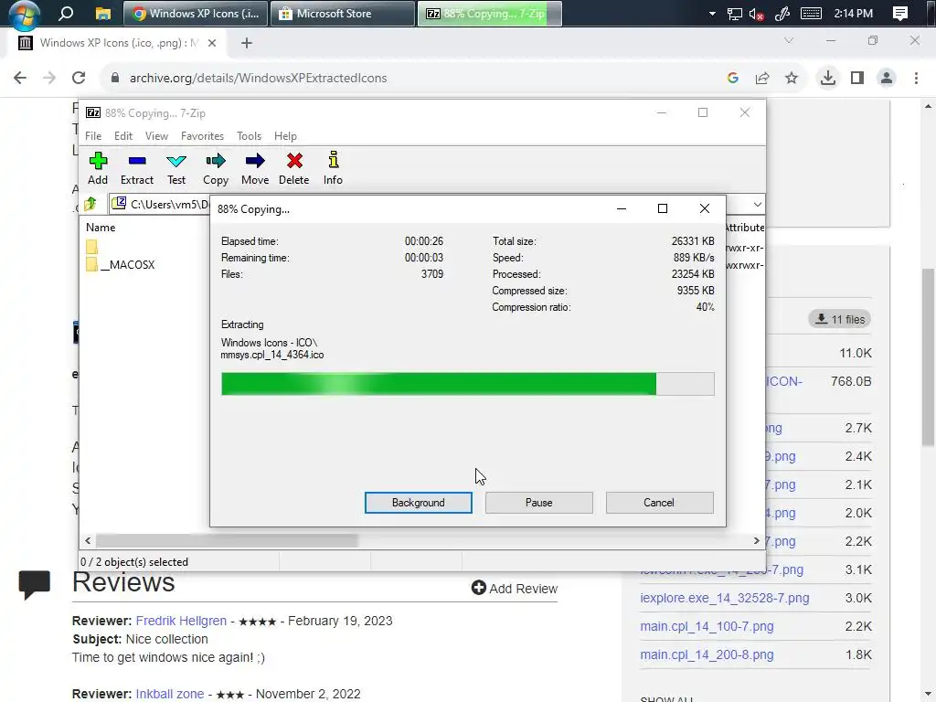Open the View menu in 7-Zip

(156, 136)
